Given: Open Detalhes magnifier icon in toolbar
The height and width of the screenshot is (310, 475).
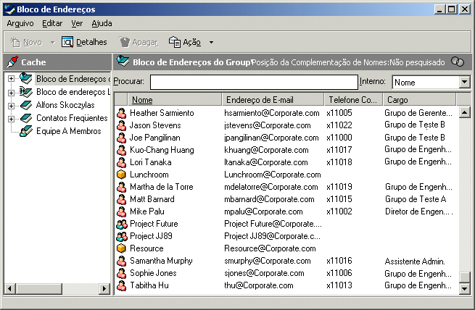Looking at the screenshot, I should click(x=67, y=42).
